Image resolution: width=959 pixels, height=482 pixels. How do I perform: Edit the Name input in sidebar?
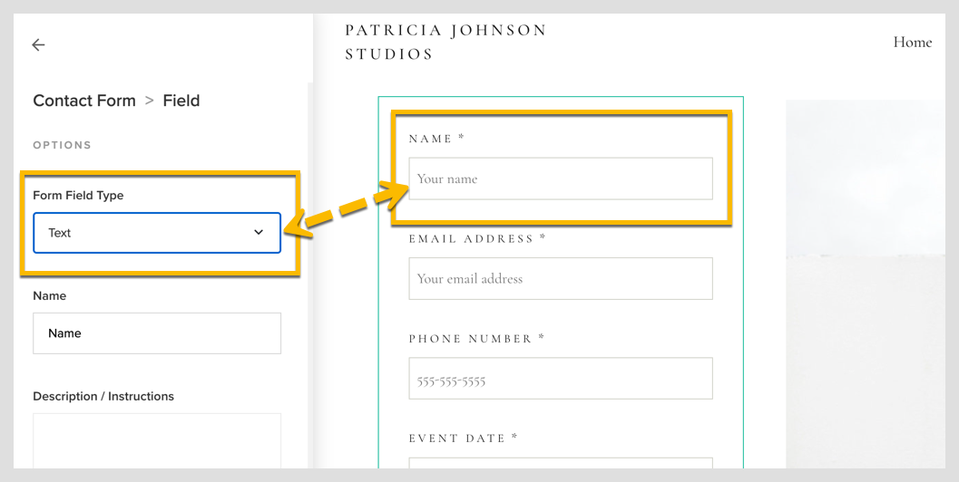coord(157,333)
